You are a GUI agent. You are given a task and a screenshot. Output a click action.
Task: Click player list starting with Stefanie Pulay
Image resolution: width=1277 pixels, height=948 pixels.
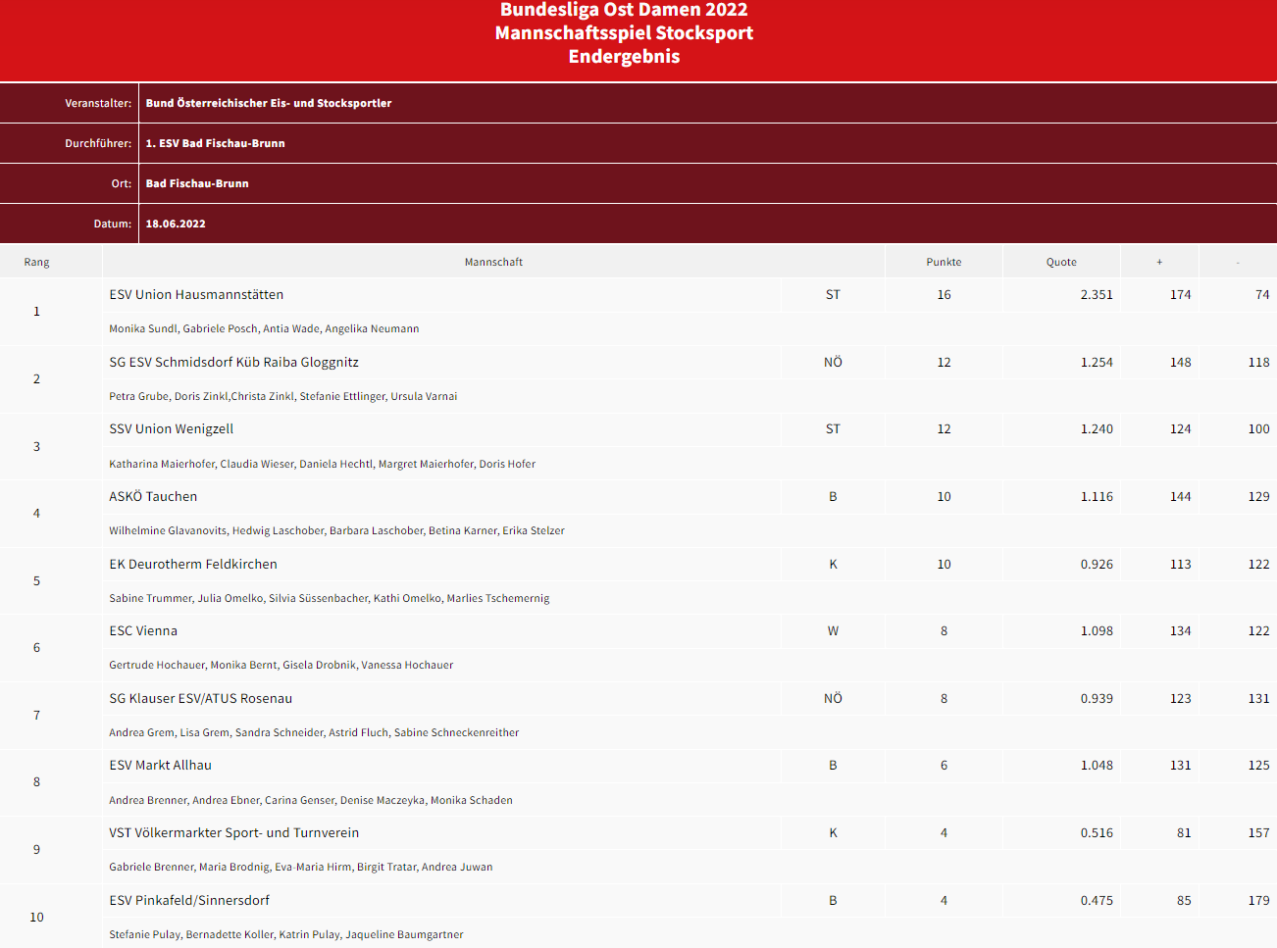(286, 934)
